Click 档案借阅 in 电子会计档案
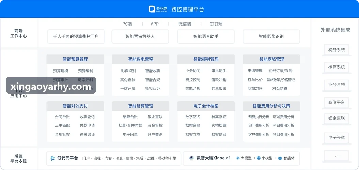The image size is (359, 170). coord(219,135)
